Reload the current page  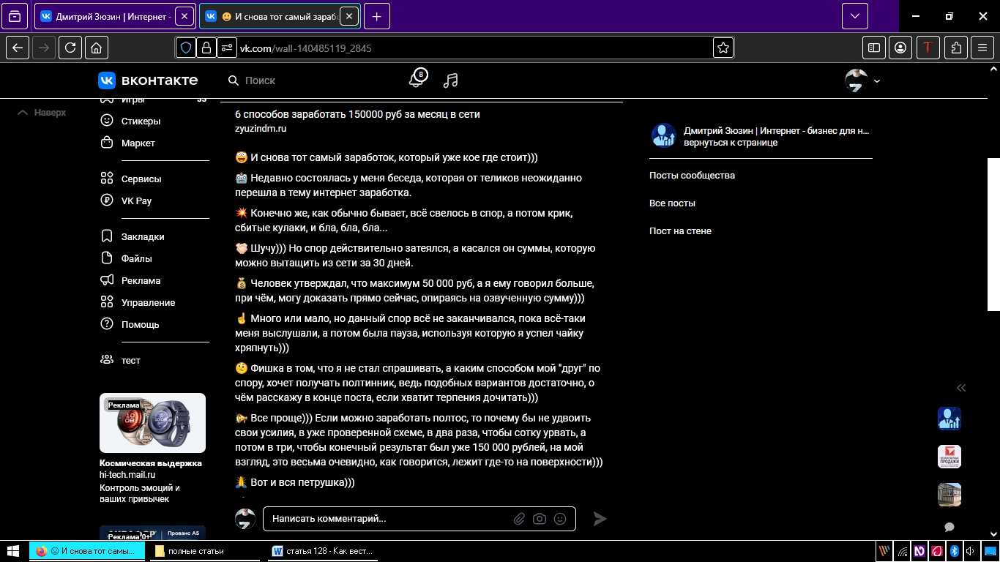pos(70,48)
